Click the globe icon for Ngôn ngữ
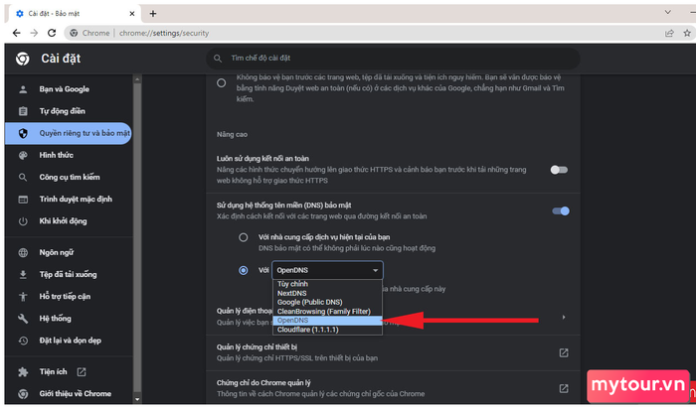Image resolution: width=696 pixels, height=411 pixels. (23, 253)
